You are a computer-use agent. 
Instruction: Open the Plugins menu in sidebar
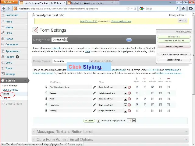click(x=10, y=57)
